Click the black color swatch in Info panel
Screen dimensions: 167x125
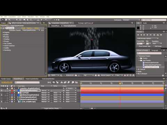pyautogui.click(x=138, y=28)
